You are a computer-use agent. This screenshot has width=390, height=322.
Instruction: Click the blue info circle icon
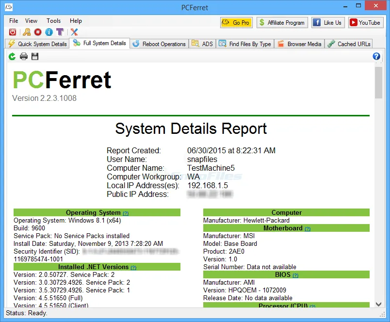click(49, 32)
